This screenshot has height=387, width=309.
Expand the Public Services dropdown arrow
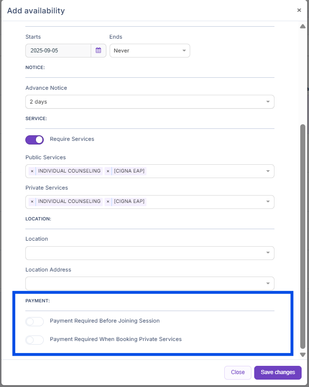point(268,171)
